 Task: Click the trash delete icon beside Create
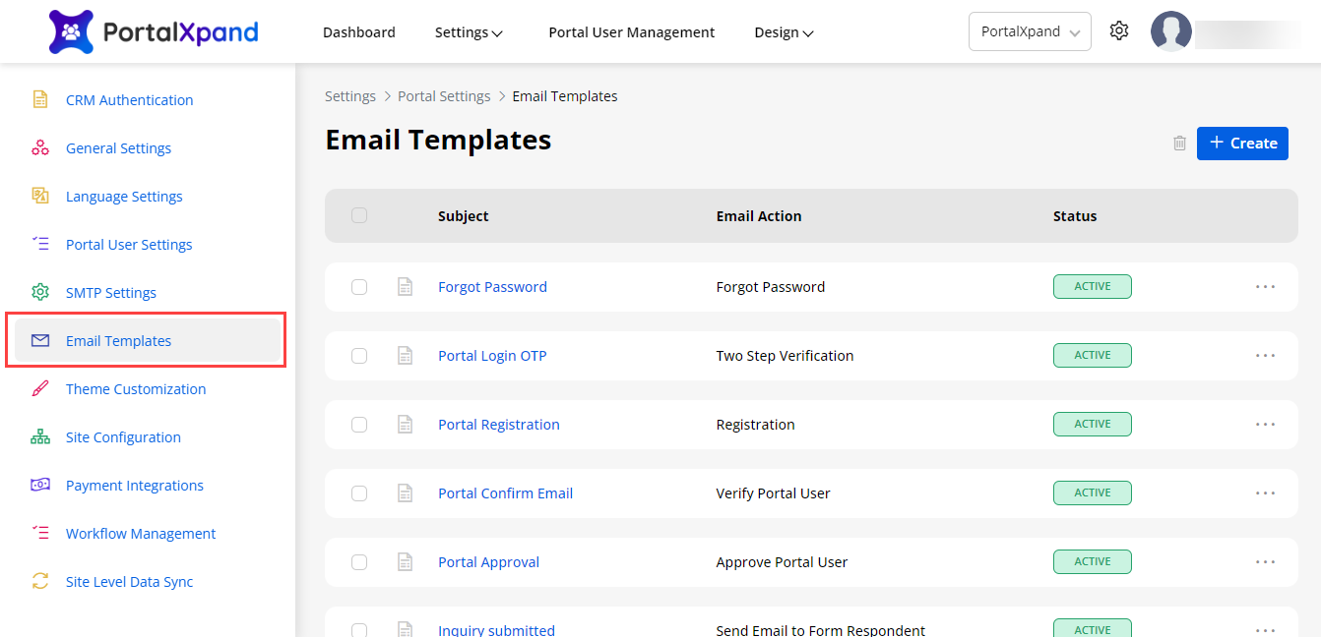1179,144
